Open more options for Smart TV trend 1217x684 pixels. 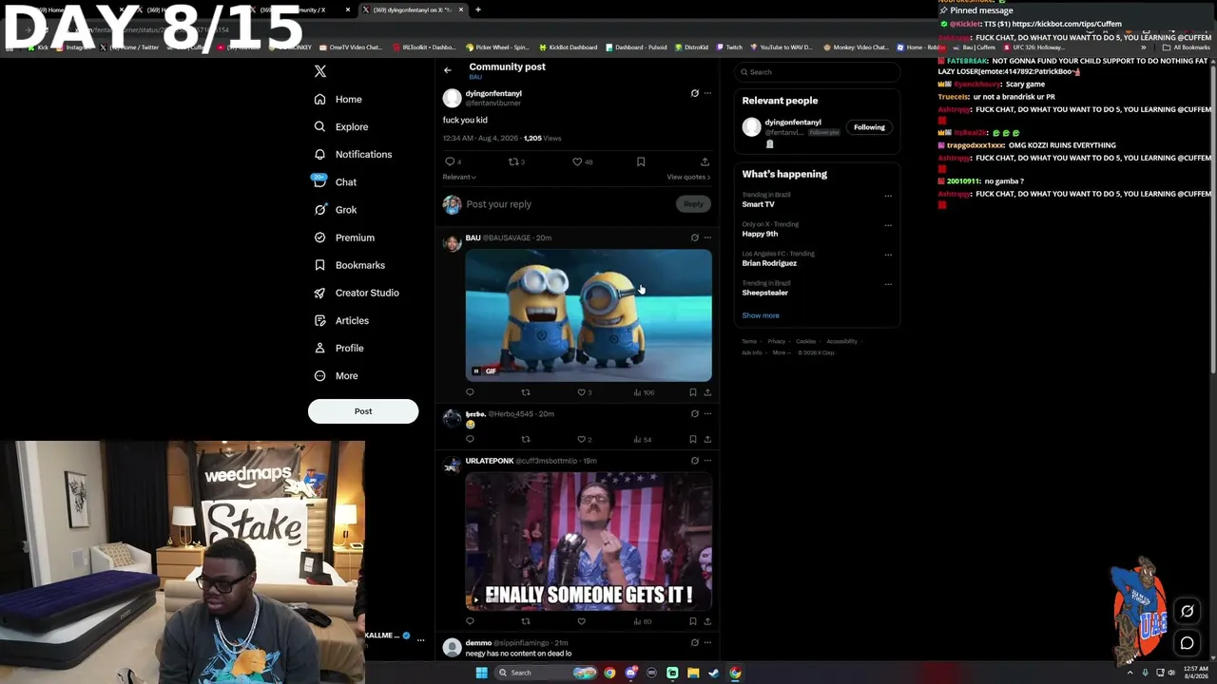coord(888,196)
